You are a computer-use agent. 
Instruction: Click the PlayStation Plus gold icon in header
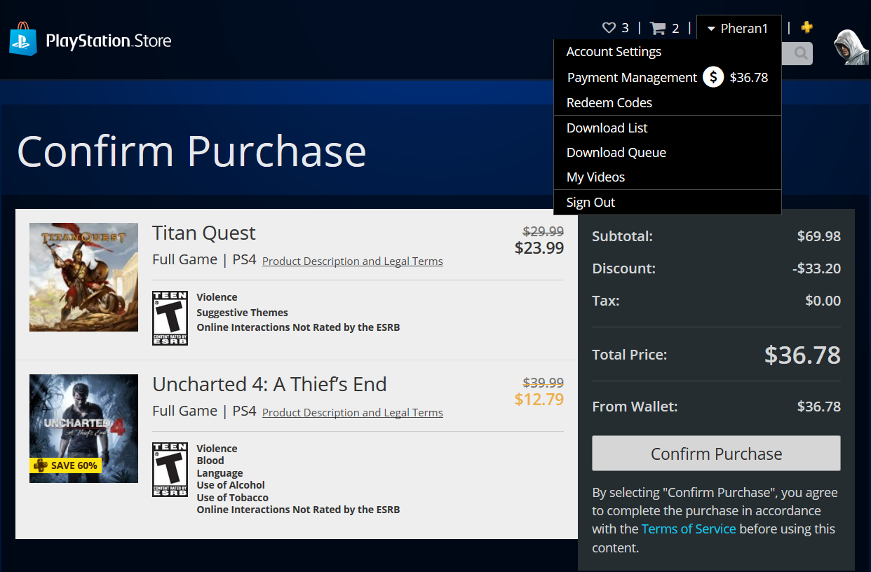tap(807, 27)
